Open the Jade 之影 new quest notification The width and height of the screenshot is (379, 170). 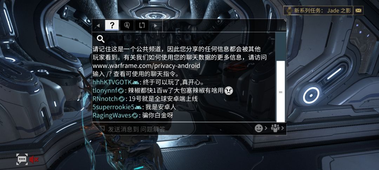tap(318, 10)
